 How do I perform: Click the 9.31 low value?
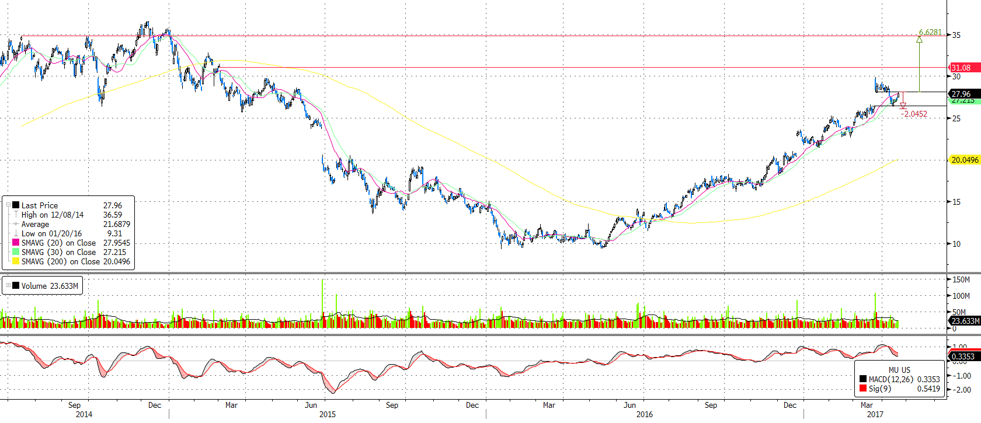tap(115, 233)
